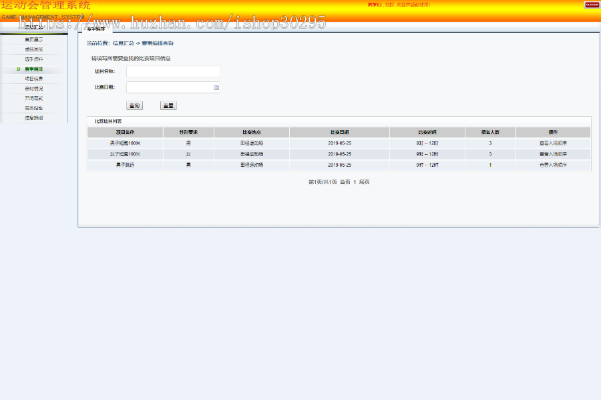View 查看入场顺序 for 女子短跑100米

[x=554, y=154]
